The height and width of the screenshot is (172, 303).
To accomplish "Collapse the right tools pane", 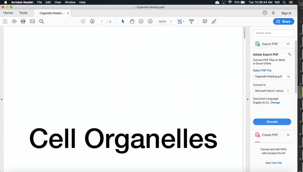I will click(248, 99).
